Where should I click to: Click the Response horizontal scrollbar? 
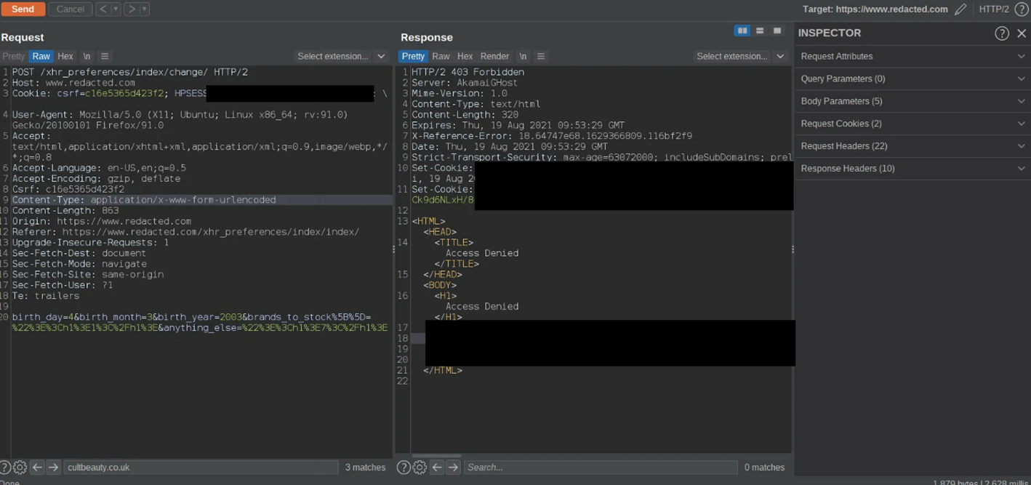click(436, 456)
